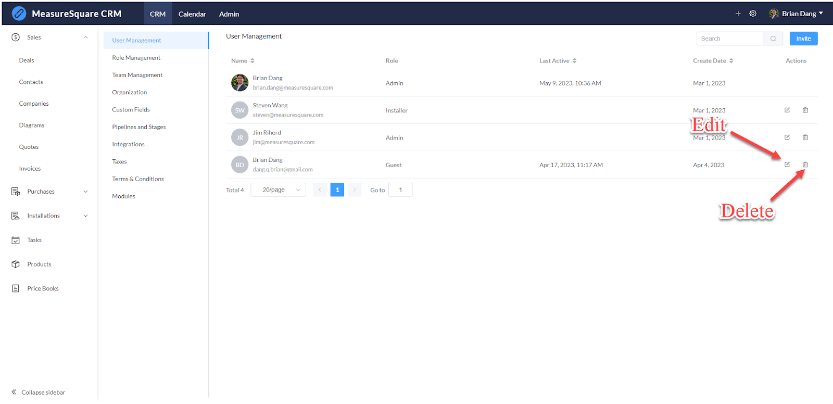This screenshot has width=833, height=404.
Task: Click the double-chevron collapse sidebar icon
Action: coord(14,392)
